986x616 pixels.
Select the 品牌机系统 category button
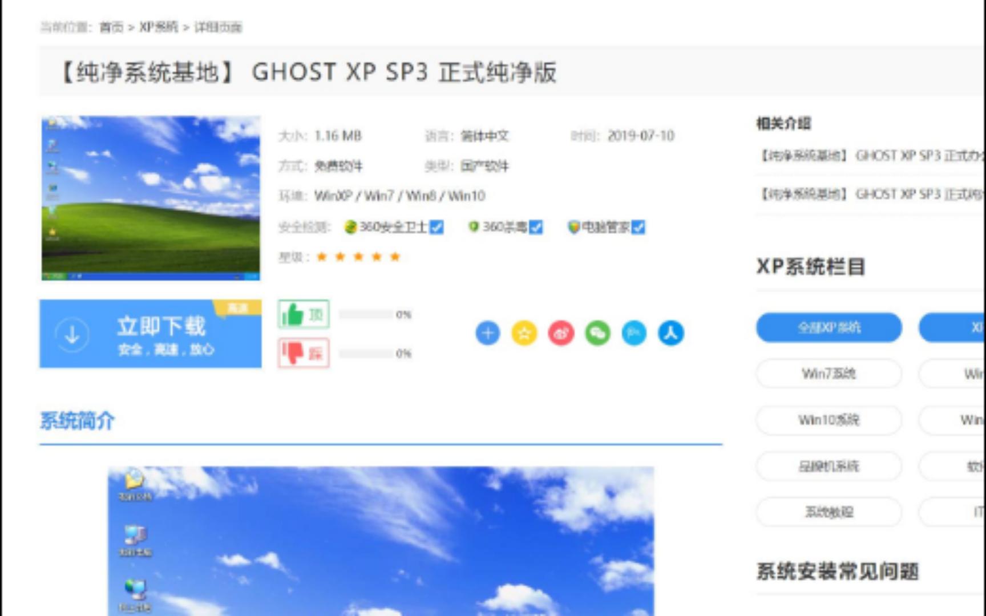coord(829,466)
